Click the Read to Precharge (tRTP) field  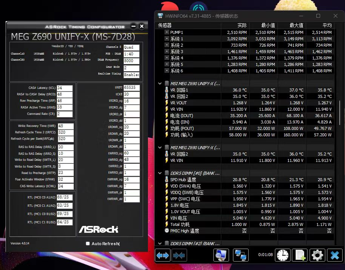tap(66, 173)
